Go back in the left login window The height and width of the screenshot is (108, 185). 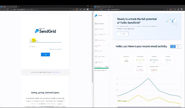point(1,9)
